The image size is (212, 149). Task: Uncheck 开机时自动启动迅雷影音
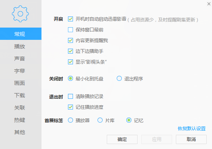tap(70, 19)
